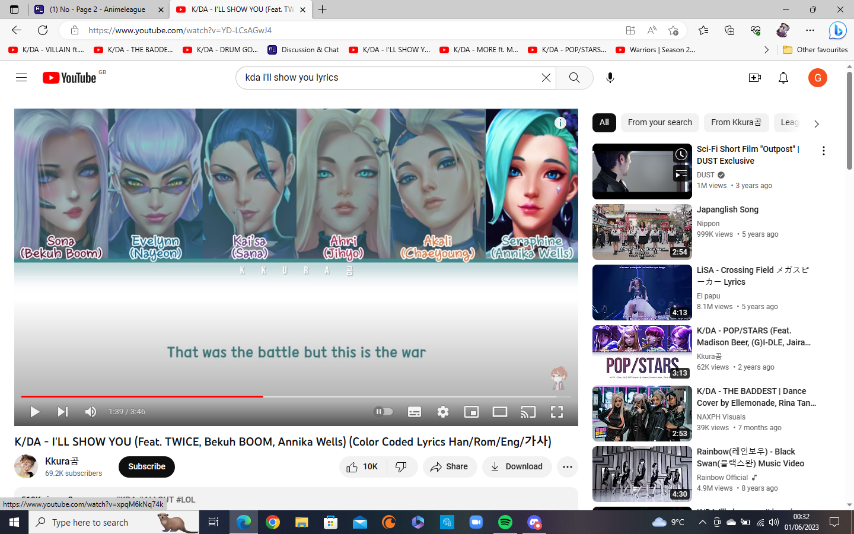This screenshot has height=534, width=854.
Task: Click the magnifier search button
Action: [x=574, y=78]
